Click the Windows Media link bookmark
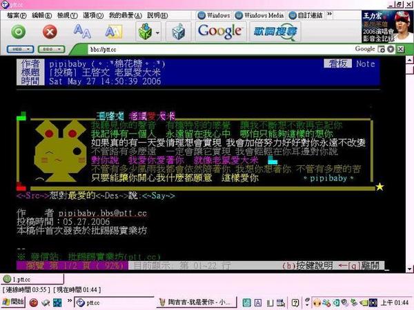Image resolution: width=414 pixels, height=310 pixels. coord(259,15)
